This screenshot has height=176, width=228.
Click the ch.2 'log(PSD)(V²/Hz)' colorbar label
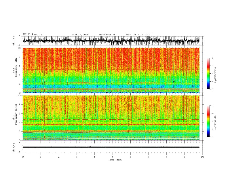tap(216, 123)
